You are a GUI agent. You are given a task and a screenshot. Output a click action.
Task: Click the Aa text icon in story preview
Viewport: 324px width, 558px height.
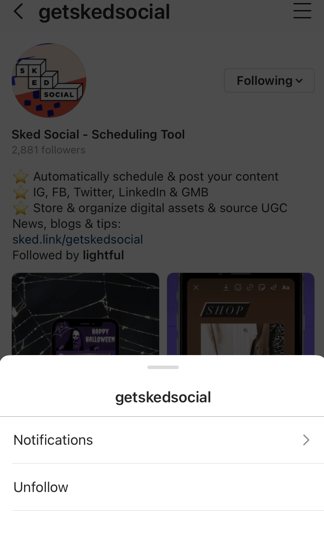coord(286,287)
